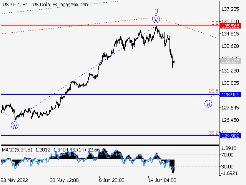Click the 30.00 RSI level label
Image resolution: width=246 pixels, height=185 pixels.
(x=227, y=166)
